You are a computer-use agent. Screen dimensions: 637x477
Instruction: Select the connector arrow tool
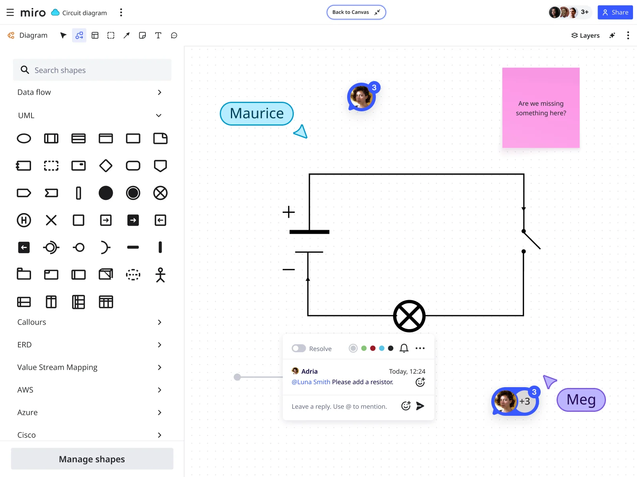pos(127,35)
